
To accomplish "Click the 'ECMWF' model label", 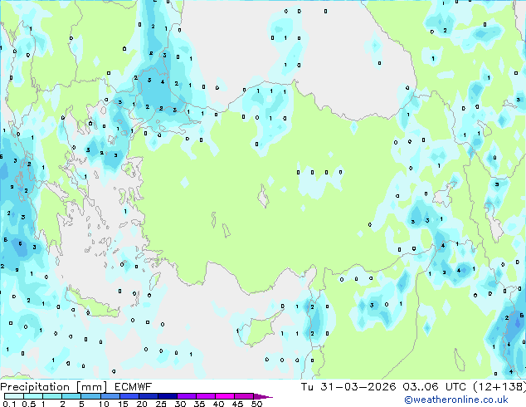I will pos(134,387).
